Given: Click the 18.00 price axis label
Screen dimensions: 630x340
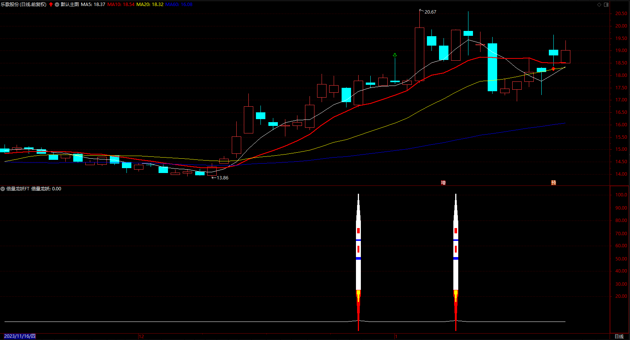Looking at the screenshot, I should [x=621, y=75].
